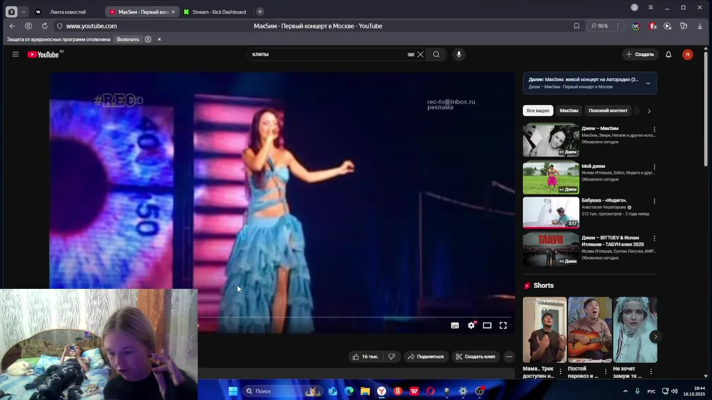Viewport: 712px width, 400px height.
Task: Open the tab group dropdown arrow
Action: 23,12
